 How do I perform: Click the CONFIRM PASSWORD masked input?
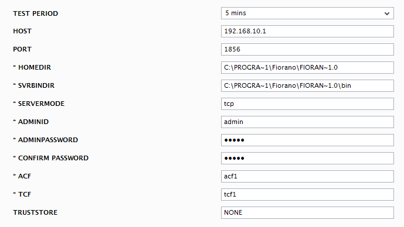pos(307,158)
